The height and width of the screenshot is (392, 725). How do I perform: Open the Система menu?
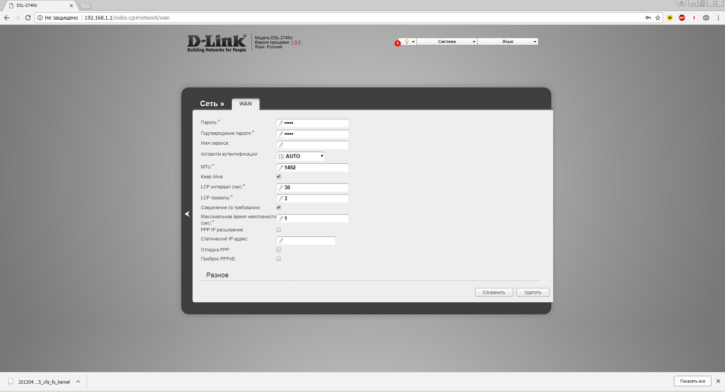coord(447,41)
